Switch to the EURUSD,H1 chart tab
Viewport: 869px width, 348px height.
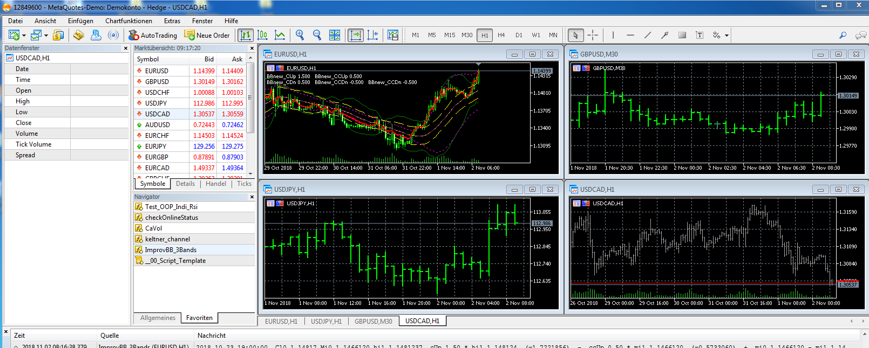pos(281,321)
